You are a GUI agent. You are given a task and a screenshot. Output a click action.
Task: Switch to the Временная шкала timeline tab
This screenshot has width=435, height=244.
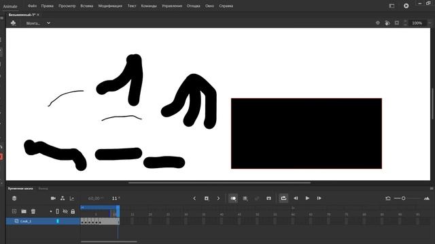20,188
